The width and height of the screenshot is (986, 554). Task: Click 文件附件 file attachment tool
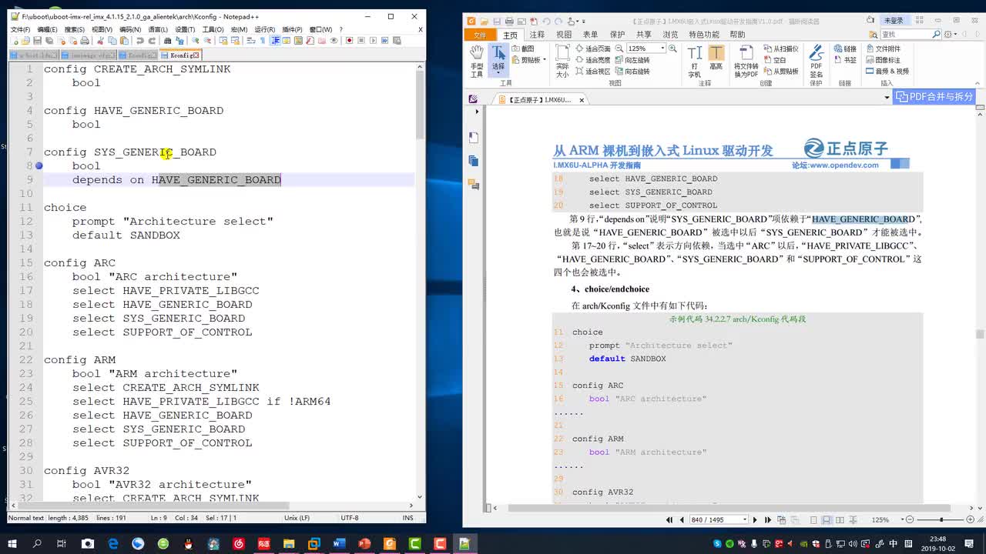883,48
